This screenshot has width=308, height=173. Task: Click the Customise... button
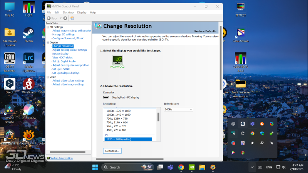[x=112, y=151]
